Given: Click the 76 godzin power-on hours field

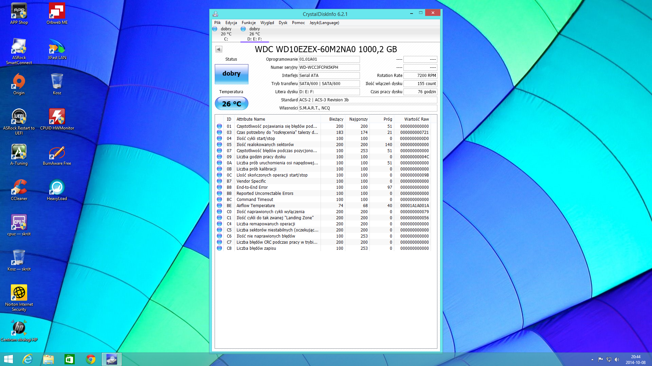Looking at the screenshot, I should [x=420, y=92].
